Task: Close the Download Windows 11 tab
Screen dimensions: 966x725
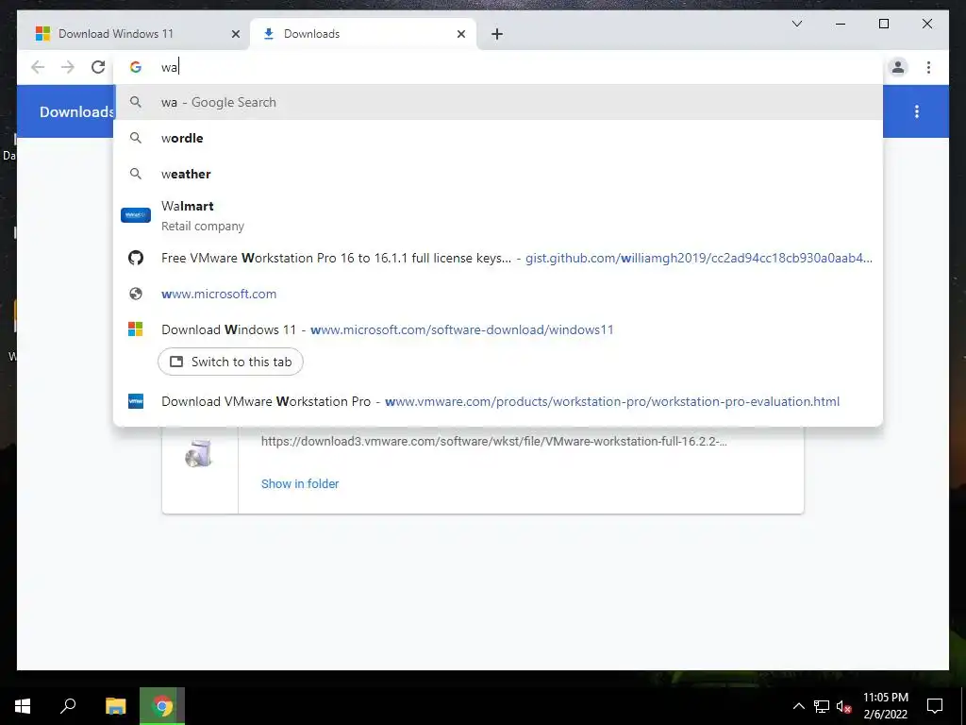Action: coord(235,34)
